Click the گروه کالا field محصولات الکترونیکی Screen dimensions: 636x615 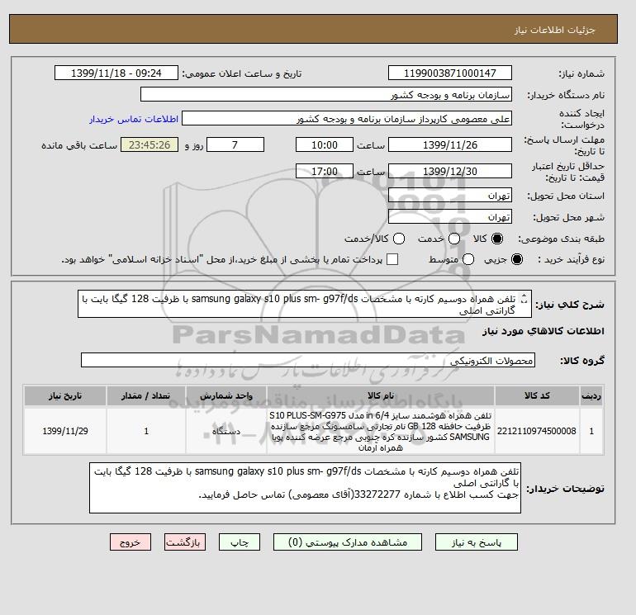(308, 360)
